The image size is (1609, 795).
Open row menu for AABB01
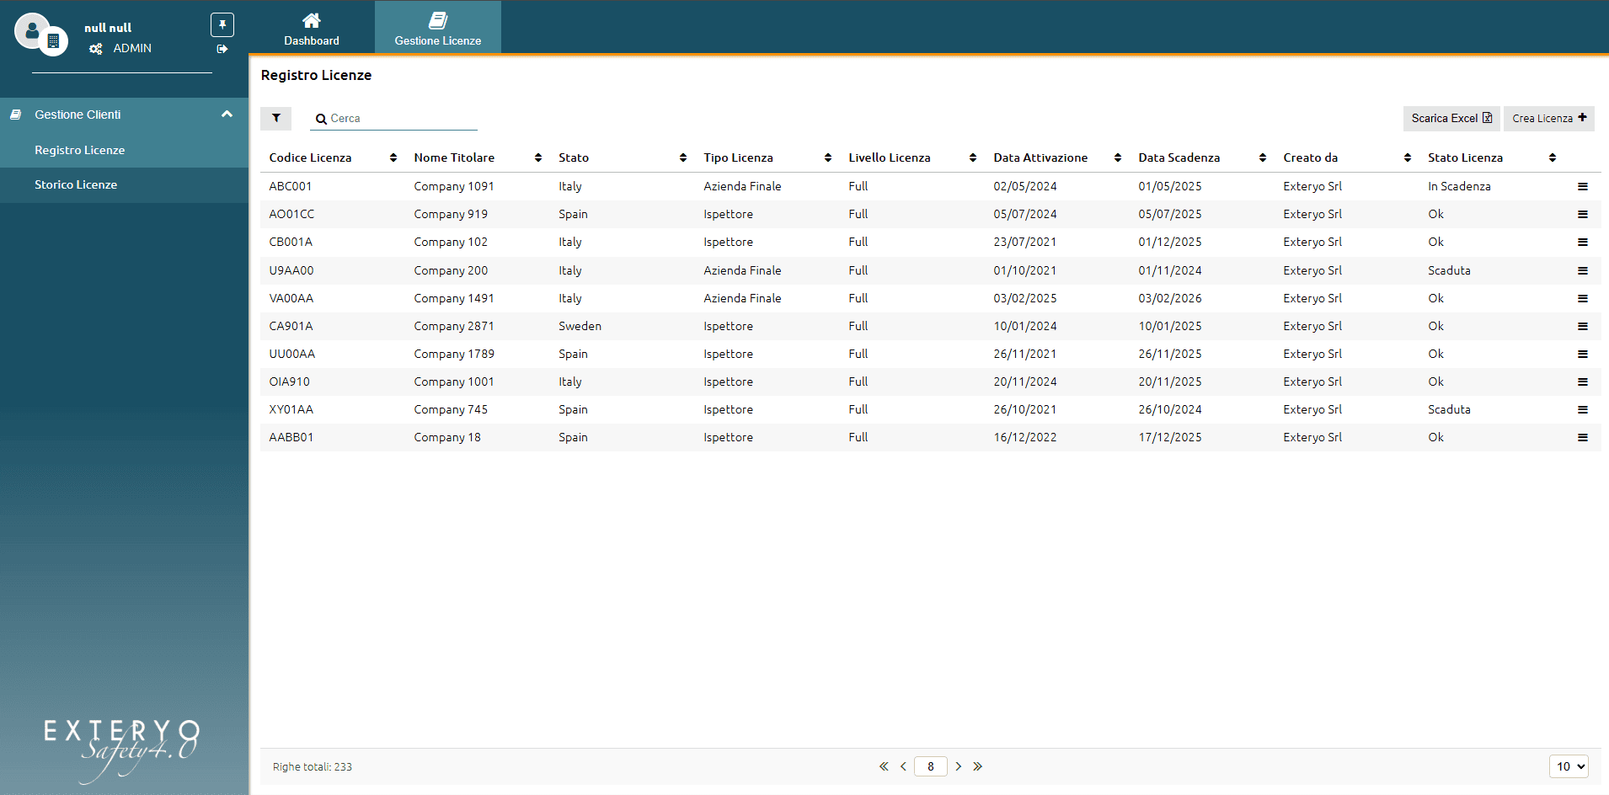(x=1583, y=437)
